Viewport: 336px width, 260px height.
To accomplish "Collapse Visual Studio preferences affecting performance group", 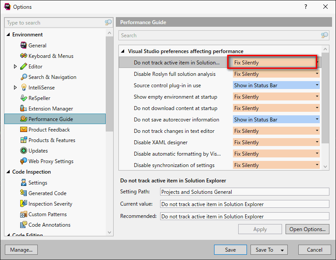I will 122,51.
